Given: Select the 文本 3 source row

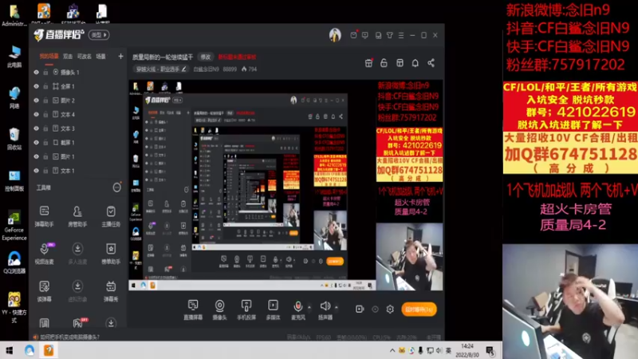Looking at the screenshot, I should [x=78, y=128].
